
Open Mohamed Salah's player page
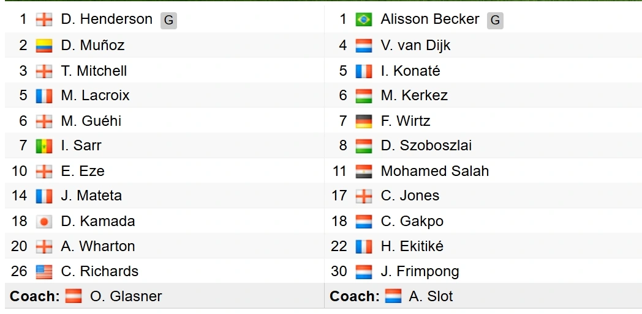pyautogui.click(x=435, y=171)
